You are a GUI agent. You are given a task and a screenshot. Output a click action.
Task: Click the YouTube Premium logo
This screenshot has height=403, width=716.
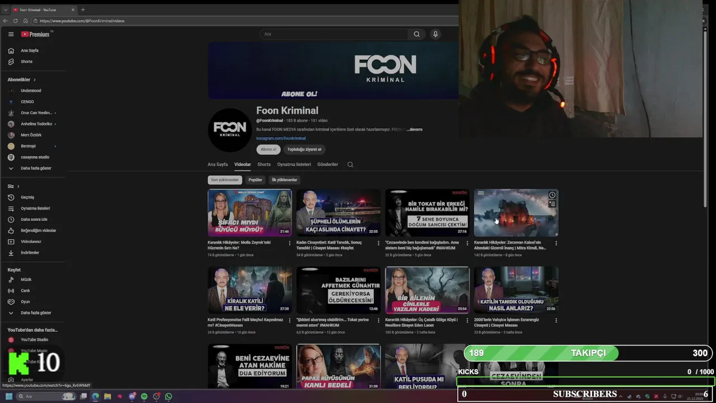(x=36, y=34)
